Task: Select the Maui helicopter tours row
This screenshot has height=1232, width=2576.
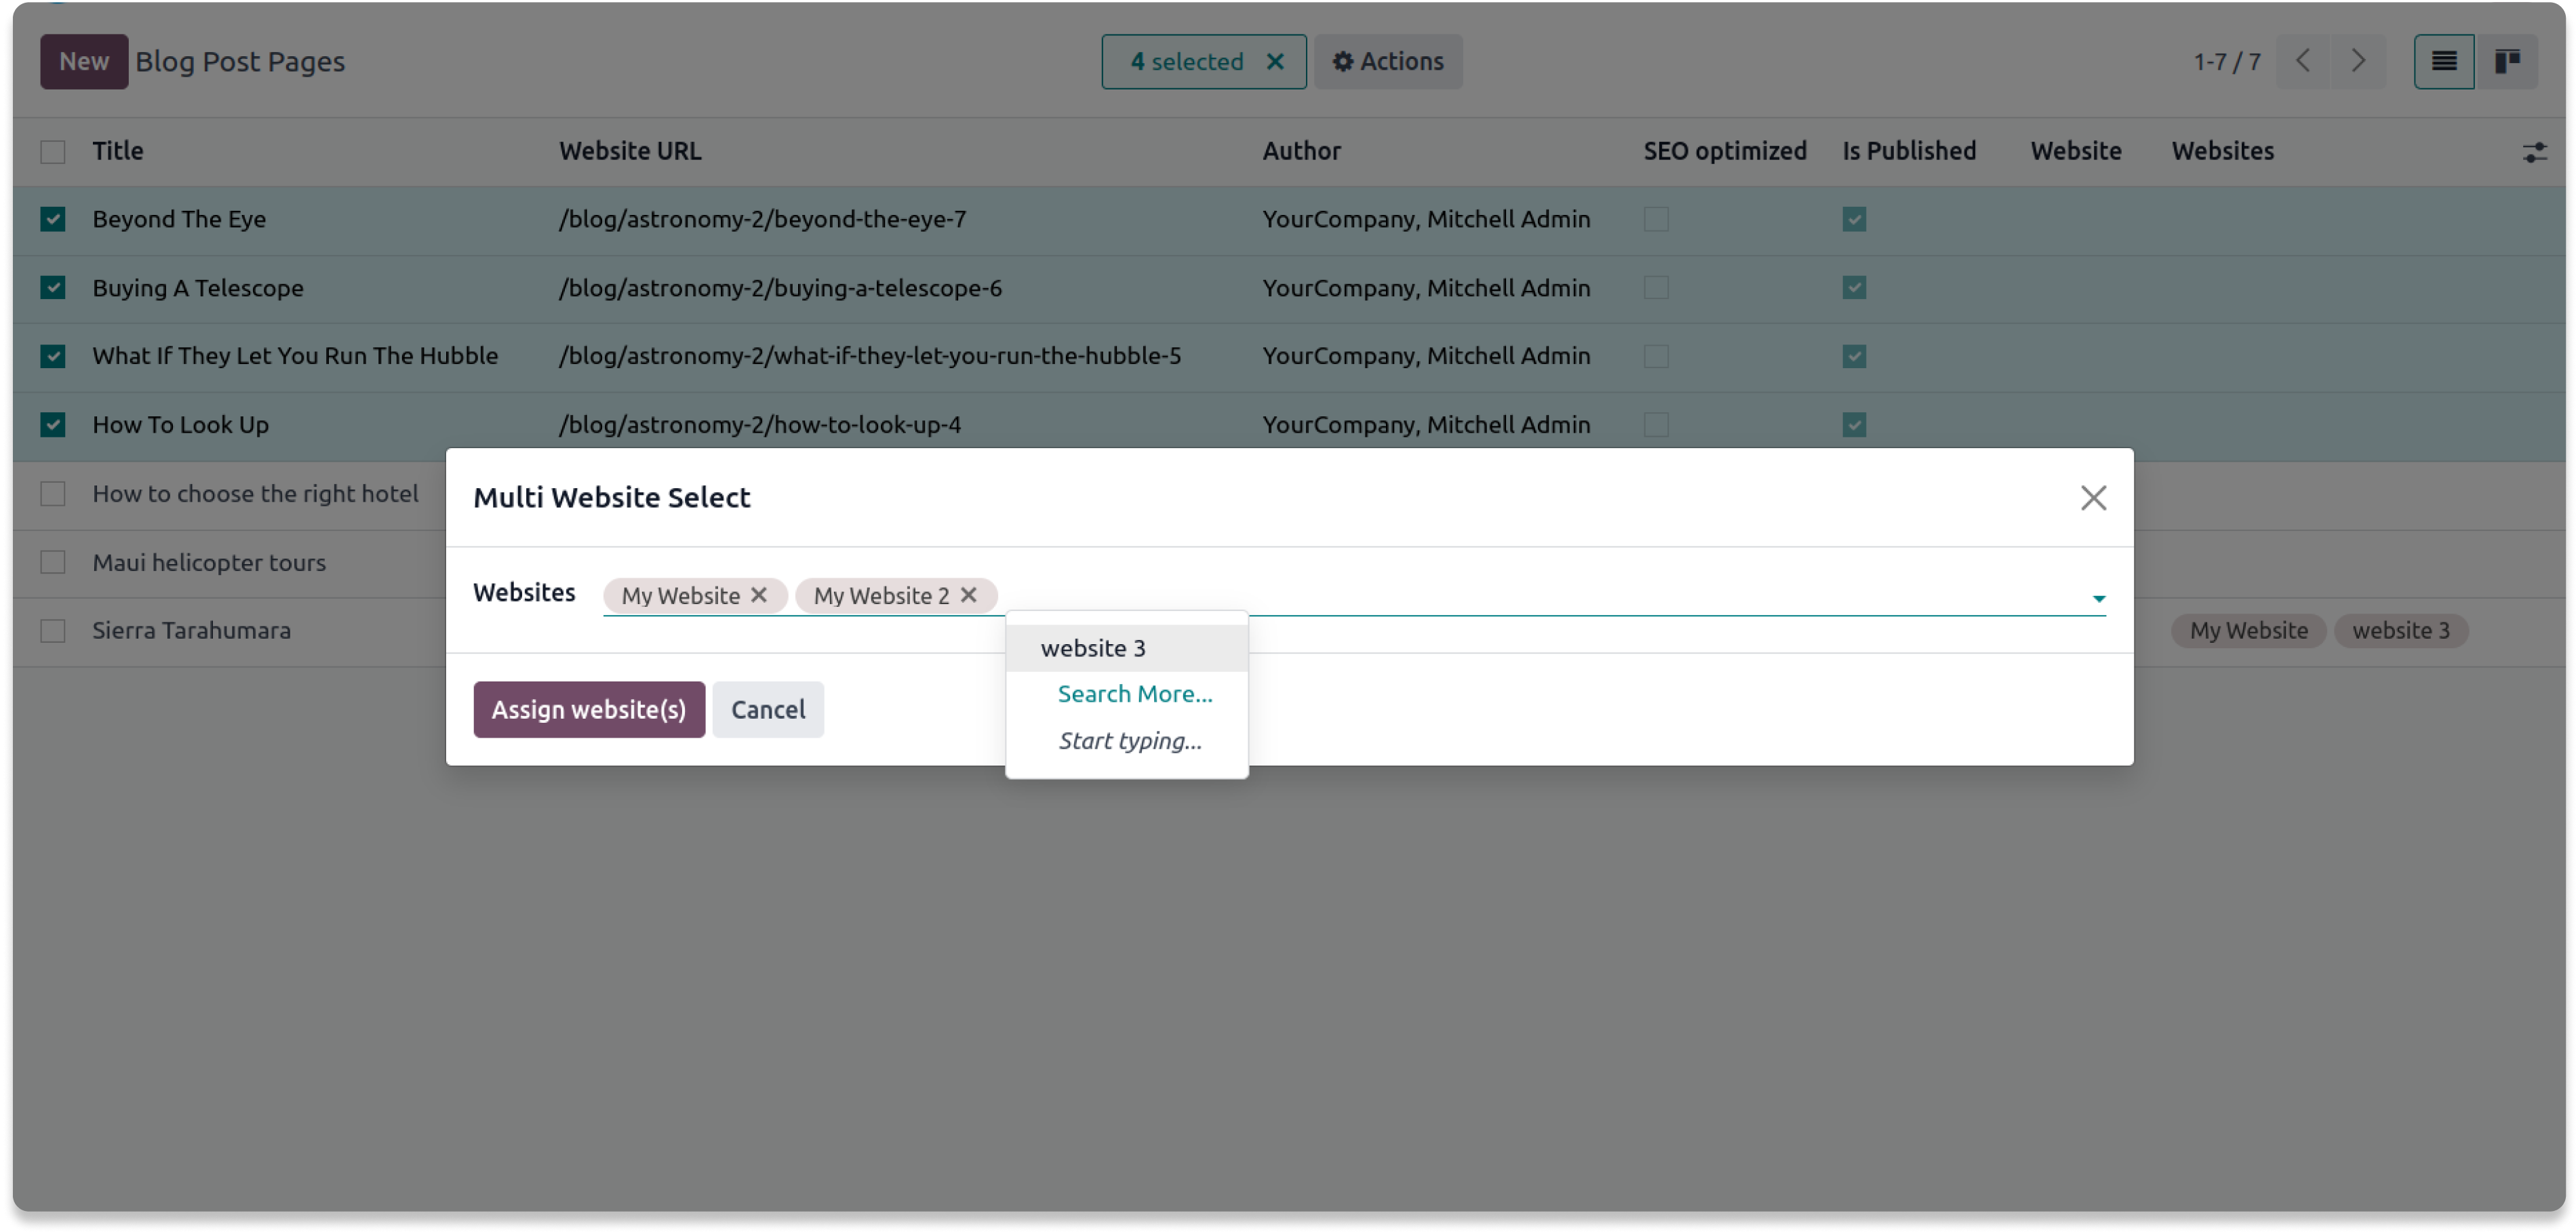Action: pyautogui.click(x=53, y=563)
